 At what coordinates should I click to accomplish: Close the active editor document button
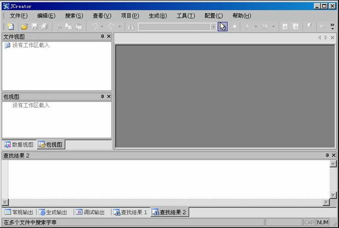(332, 37)
